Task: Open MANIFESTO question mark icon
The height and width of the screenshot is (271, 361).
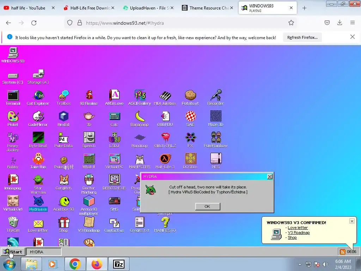Action: point(165,225)
